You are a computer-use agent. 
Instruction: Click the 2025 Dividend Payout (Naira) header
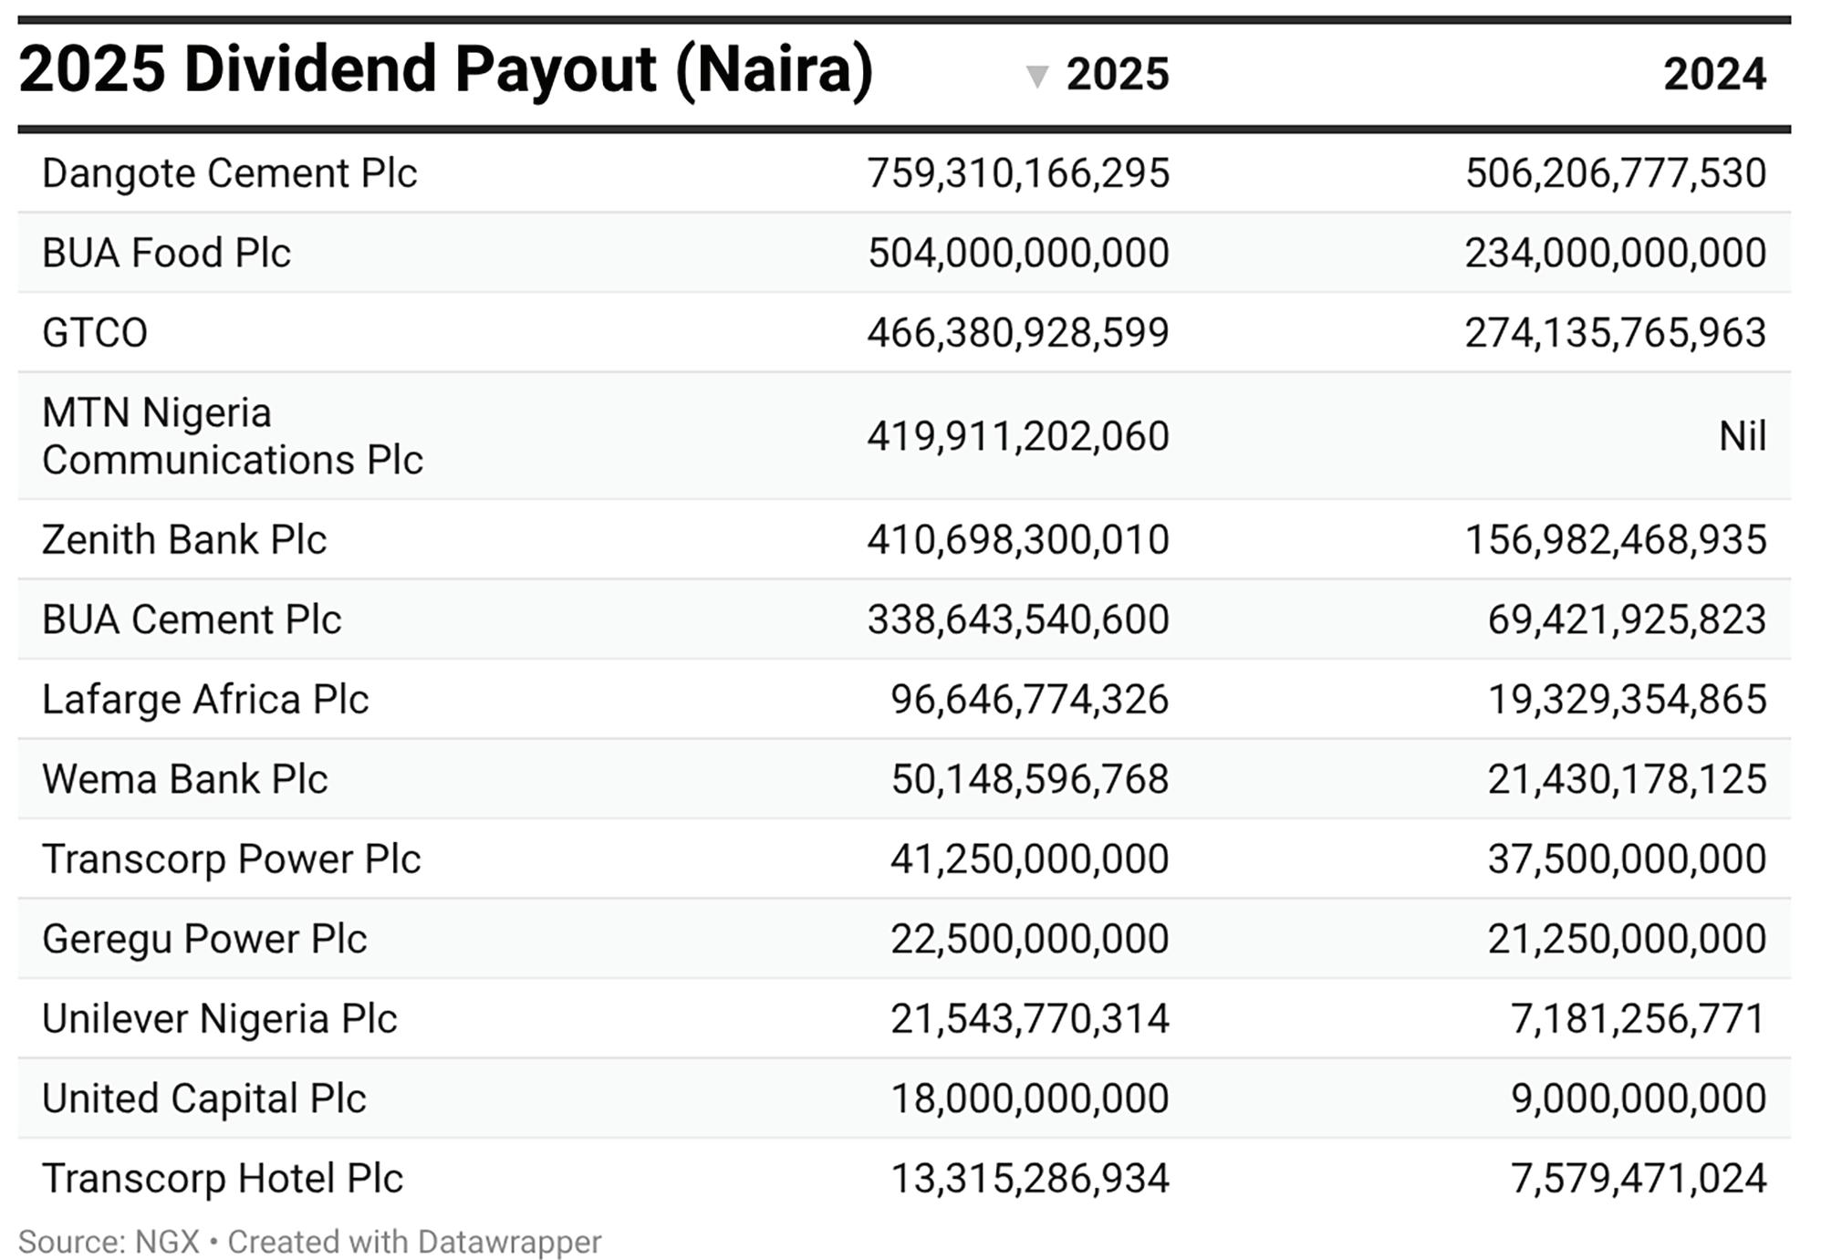pos(445,70)
